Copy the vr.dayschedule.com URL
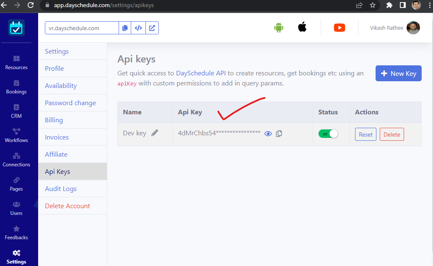This screenshot has height=266, width=433. coord(124,27)
